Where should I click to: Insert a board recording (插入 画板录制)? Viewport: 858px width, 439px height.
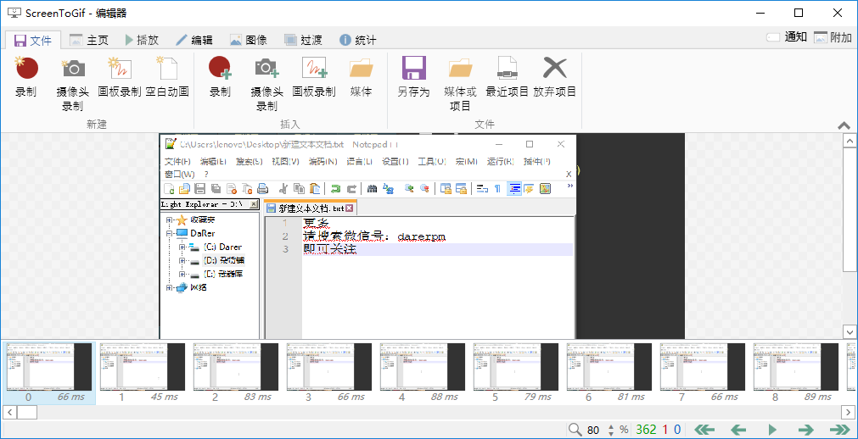pyautogui.click(x=313, y=78)
